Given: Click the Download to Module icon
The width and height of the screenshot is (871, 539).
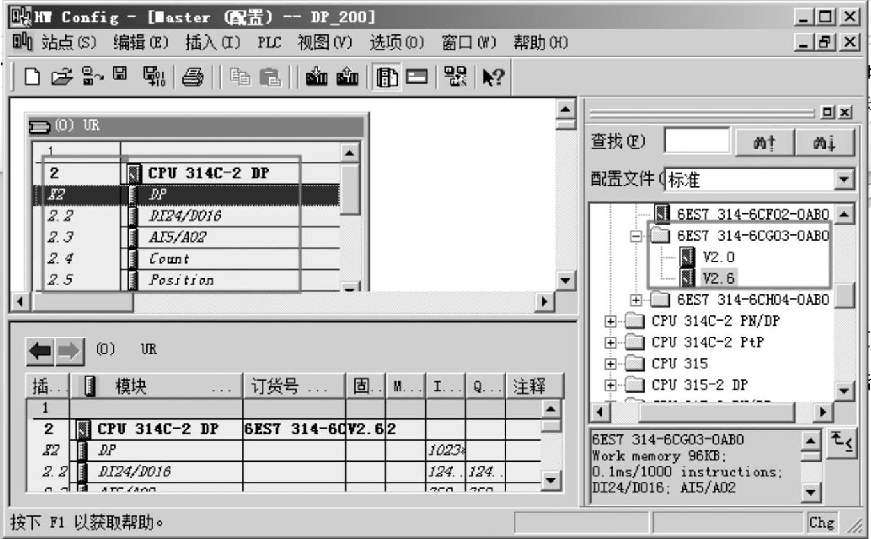Looking at the screenshot, I should (315, 78).
